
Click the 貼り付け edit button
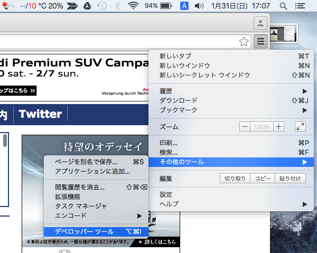[290, 179]
